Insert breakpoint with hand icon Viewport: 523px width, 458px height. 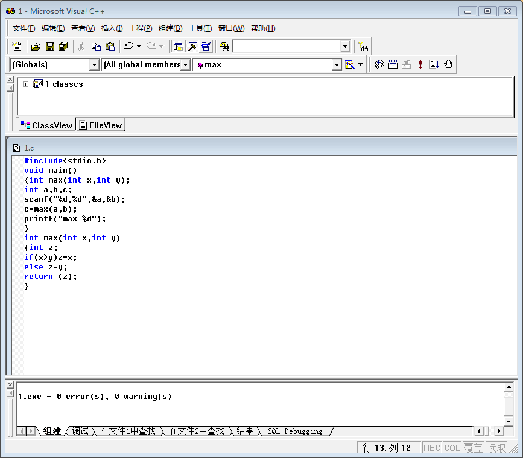(x=448, y=64)
